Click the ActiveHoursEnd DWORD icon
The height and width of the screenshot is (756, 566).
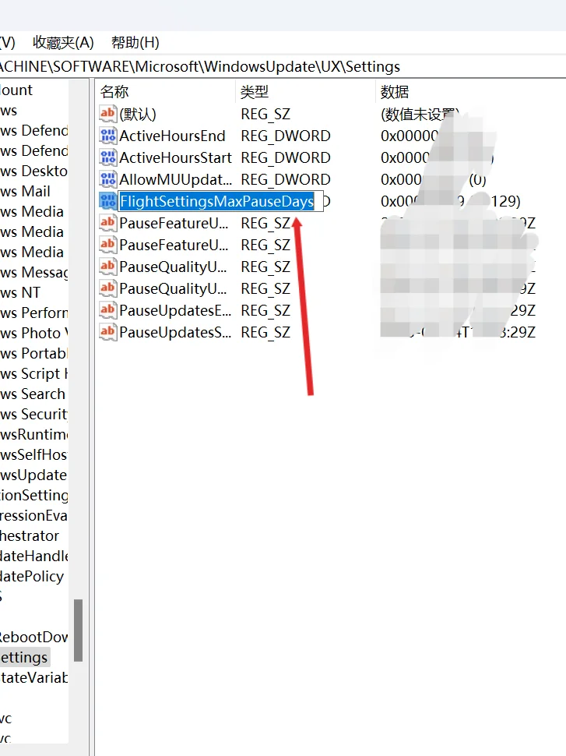(x=108, y=136)
